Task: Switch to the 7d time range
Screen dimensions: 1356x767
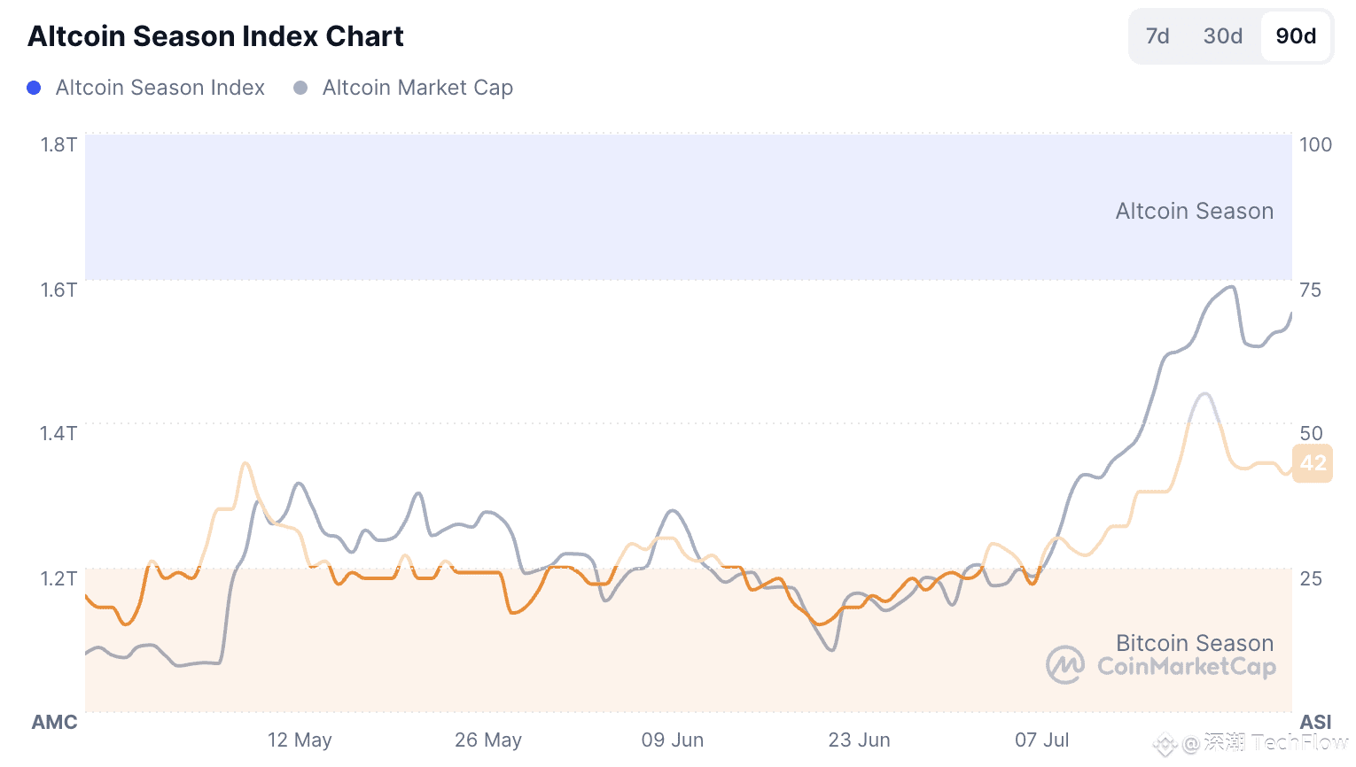Action: pos(1157,36)
